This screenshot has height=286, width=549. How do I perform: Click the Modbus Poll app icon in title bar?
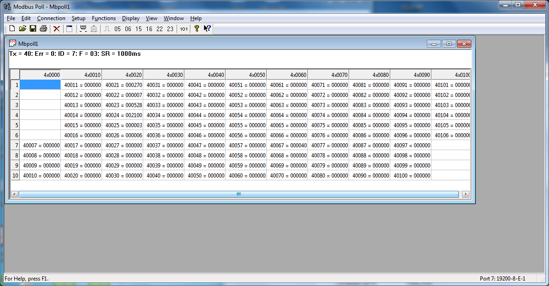pyautogui.click(x=7, y=7)
